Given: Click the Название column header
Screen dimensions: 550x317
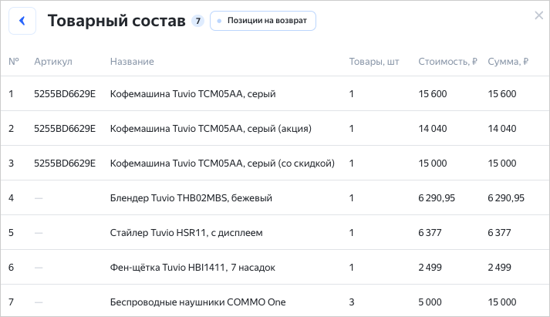Looking at the screenshot, I should (x=132, y=62).
